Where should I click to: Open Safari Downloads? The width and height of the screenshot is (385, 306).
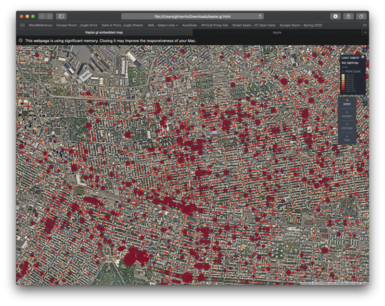(335, 16)
